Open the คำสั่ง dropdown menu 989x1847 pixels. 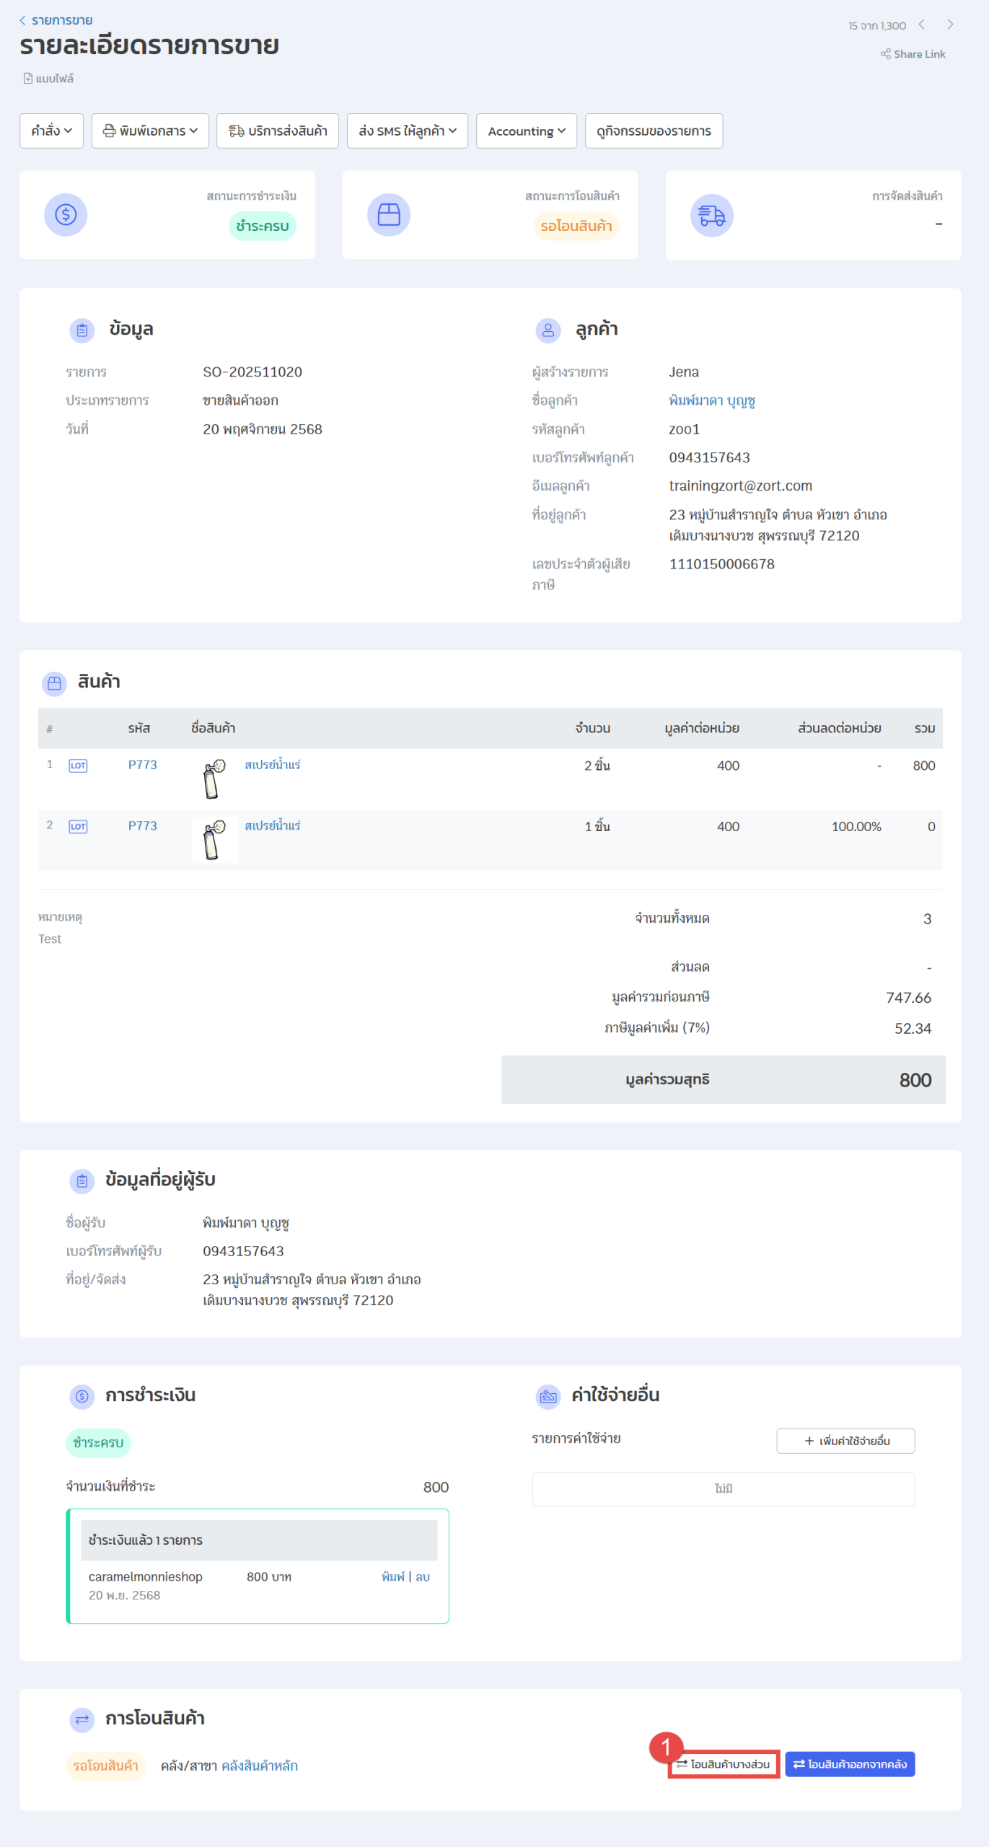(51, 131)
